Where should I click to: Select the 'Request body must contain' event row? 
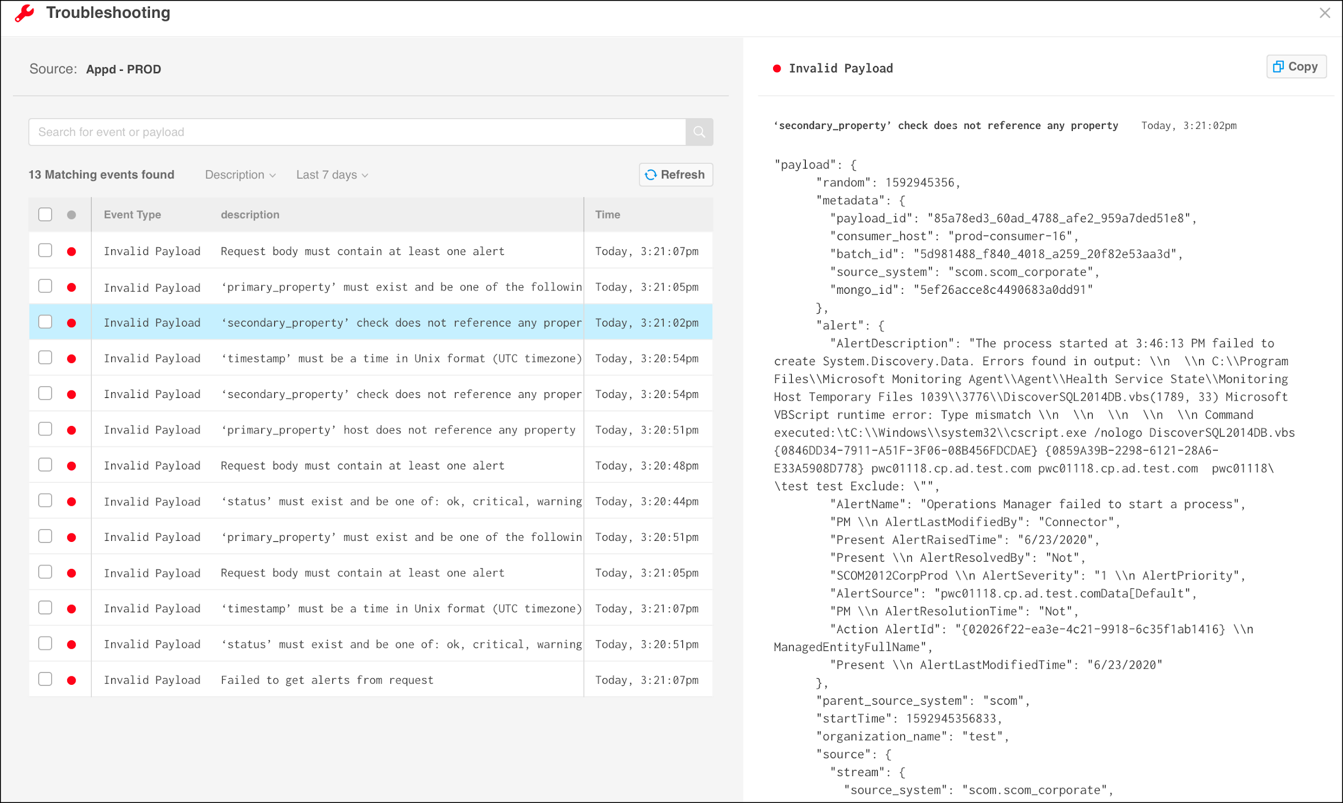pos(373,251)
